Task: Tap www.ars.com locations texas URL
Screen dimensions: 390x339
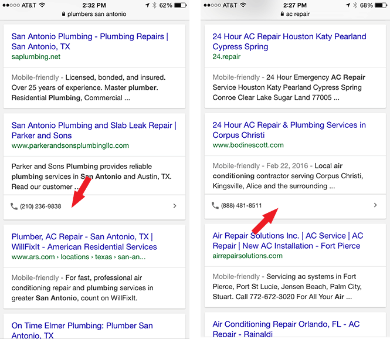Action: point(79,257)
